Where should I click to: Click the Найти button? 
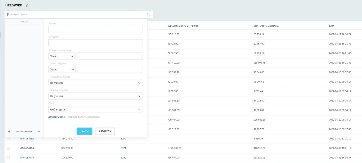coord(84,131)
